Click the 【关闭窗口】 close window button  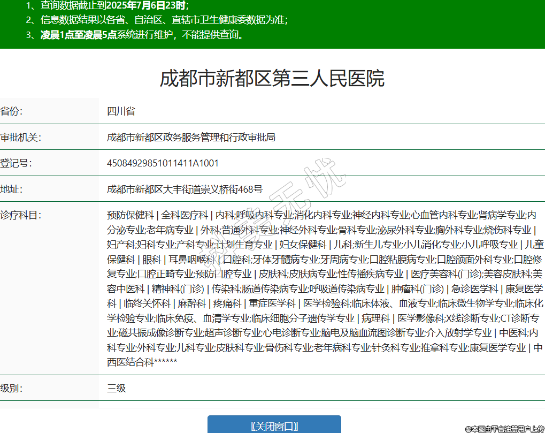click(274, 426)
